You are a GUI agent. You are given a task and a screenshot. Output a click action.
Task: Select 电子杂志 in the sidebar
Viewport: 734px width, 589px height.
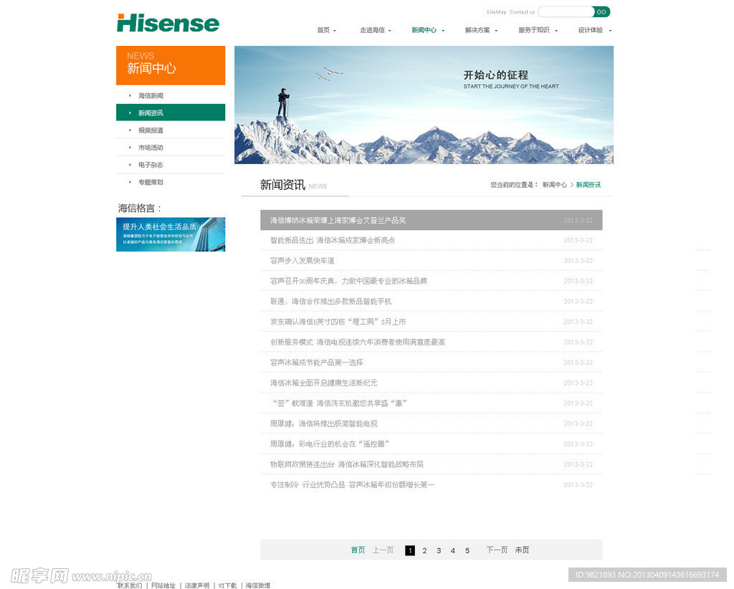tap(151, 165)
